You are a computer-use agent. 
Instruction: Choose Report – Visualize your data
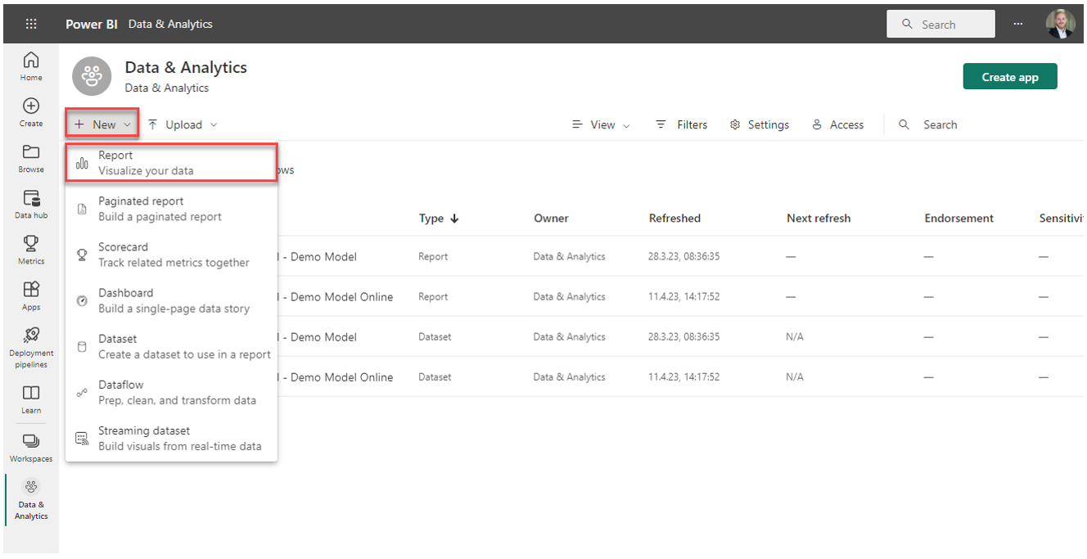coord(171,163)
